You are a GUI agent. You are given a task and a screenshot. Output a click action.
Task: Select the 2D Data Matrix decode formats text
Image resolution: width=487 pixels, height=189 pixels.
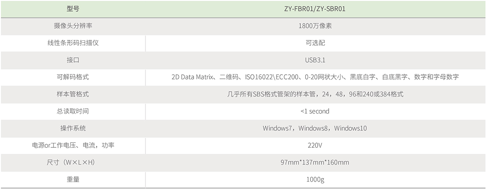(315, 77)
